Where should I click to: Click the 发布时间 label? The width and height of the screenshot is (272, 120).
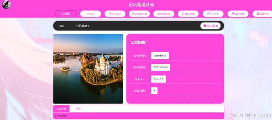140,67
